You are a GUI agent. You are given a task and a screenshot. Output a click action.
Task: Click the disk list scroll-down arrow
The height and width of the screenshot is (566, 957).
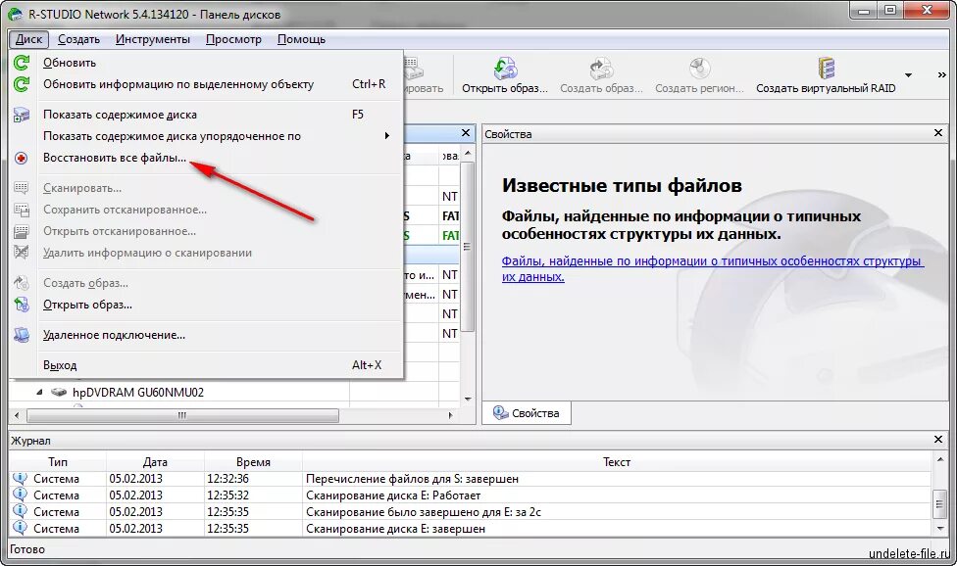pos(468,400)
